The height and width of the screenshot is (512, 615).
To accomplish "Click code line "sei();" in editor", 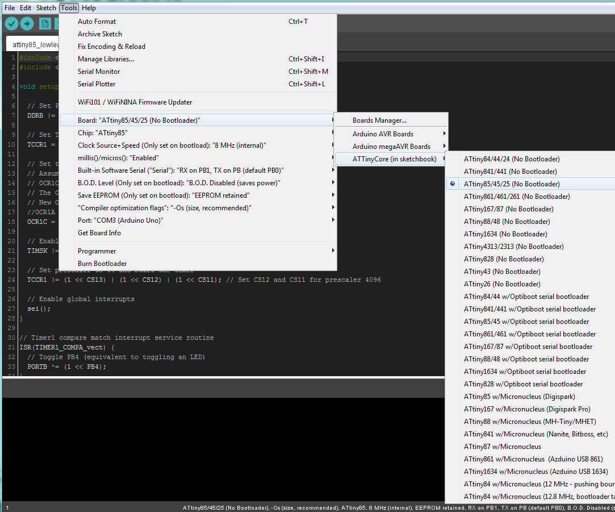I will (x=39, y=309).
